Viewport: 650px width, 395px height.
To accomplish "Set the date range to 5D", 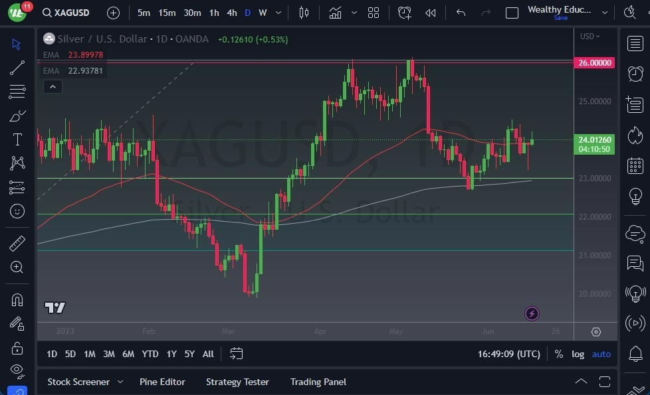I will click(70, 354).
